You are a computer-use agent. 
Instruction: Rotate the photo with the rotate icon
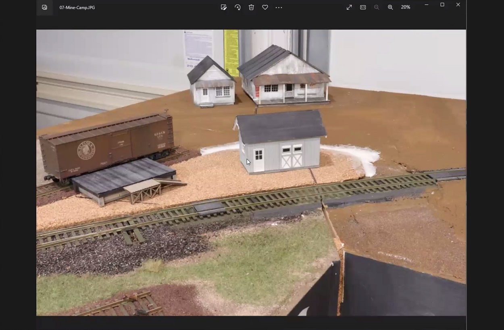coord(237,7)
